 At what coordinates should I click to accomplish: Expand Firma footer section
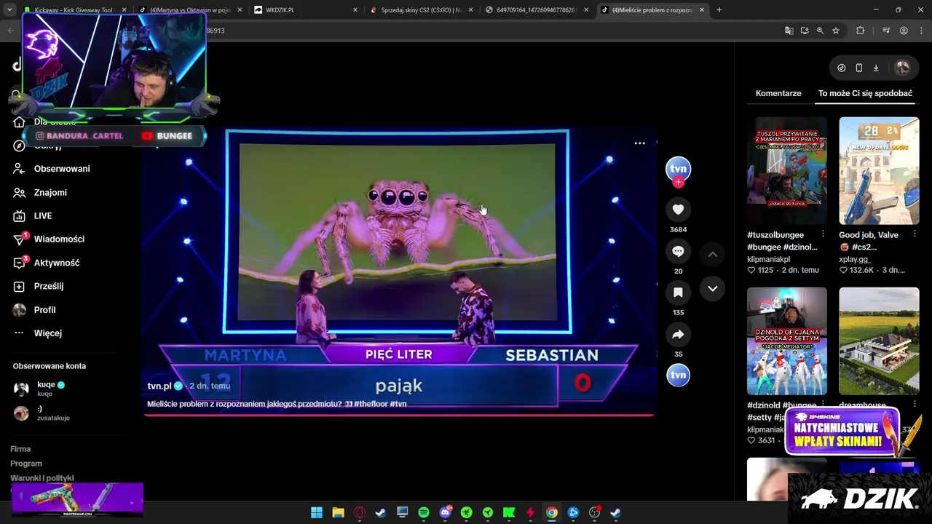[20, 449]
